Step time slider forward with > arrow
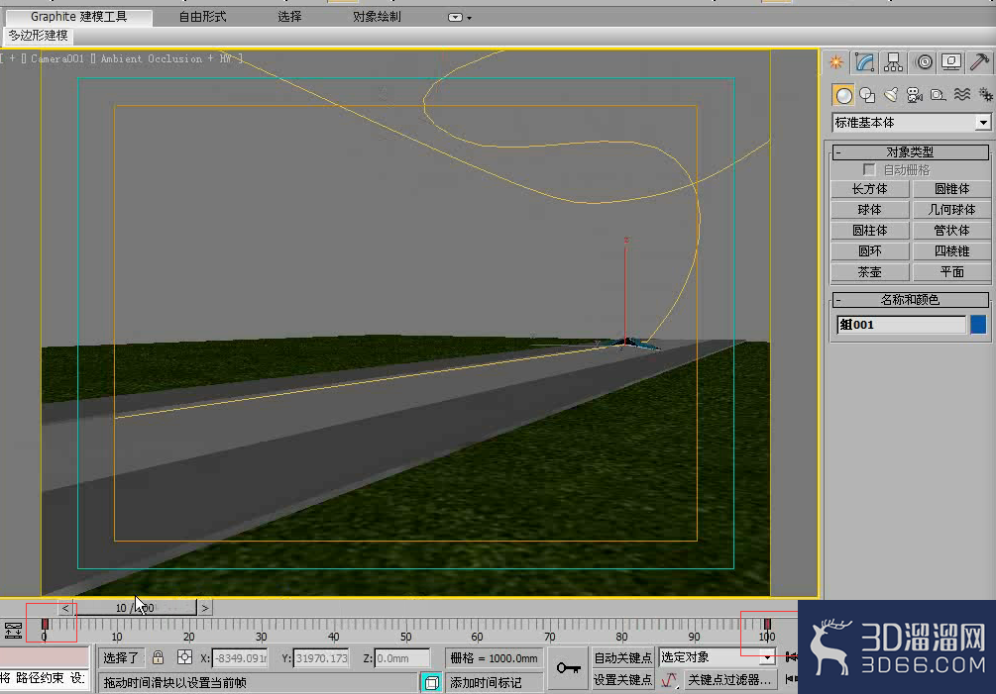 coord(204,608)
